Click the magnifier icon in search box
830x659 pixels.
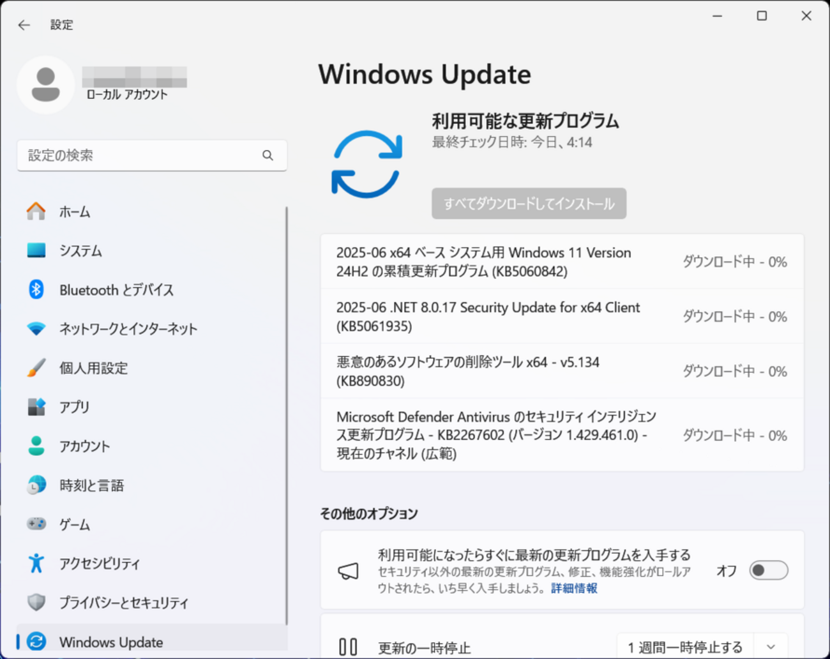click(268, 155)
